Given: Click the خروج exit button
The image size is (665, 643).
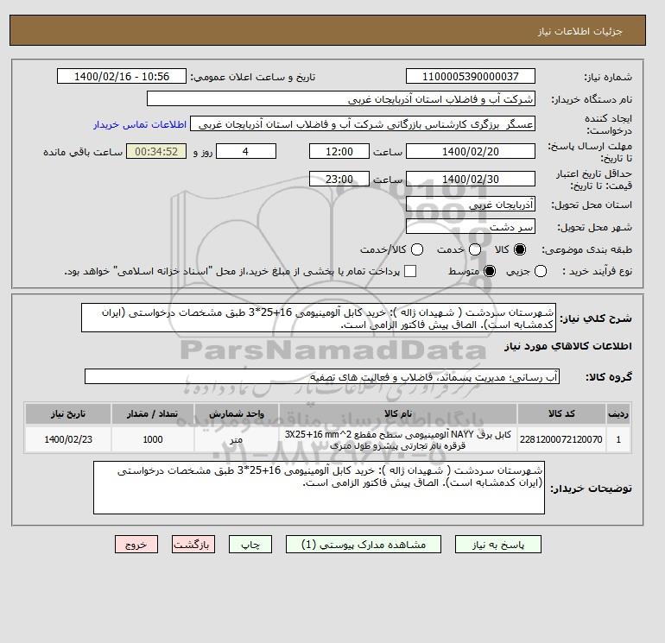Looking at the screenshot, I should click(136, 545).
